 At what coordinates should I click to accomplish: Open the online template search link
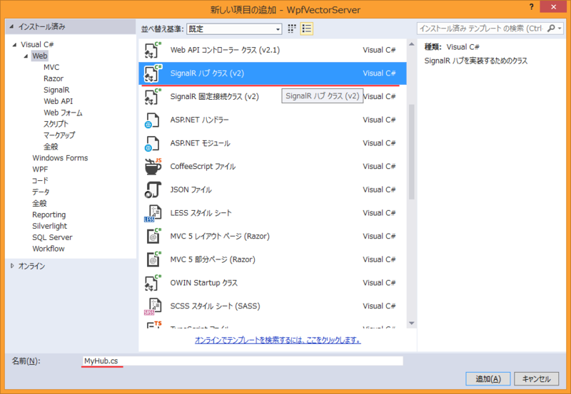[x=278, y=340]
